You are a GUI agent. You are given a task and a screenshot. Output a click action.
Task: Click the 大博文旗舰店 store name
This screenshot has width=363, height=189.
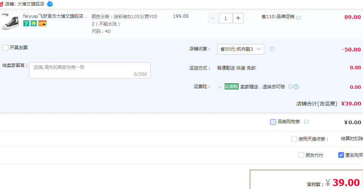pos(31,4)
